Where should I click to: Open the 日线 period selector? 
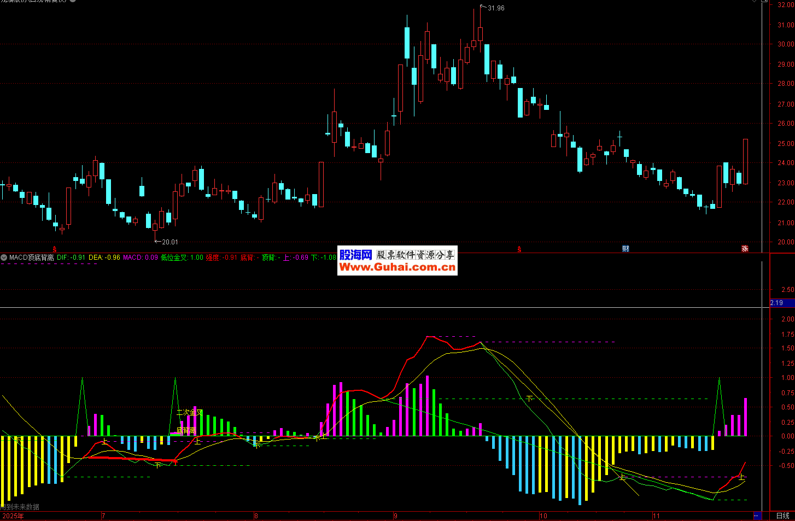(782, 516)
